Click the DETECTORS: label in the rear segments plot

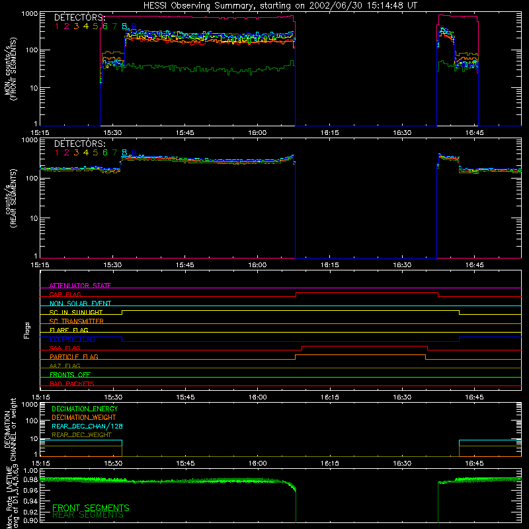(79, 144)
